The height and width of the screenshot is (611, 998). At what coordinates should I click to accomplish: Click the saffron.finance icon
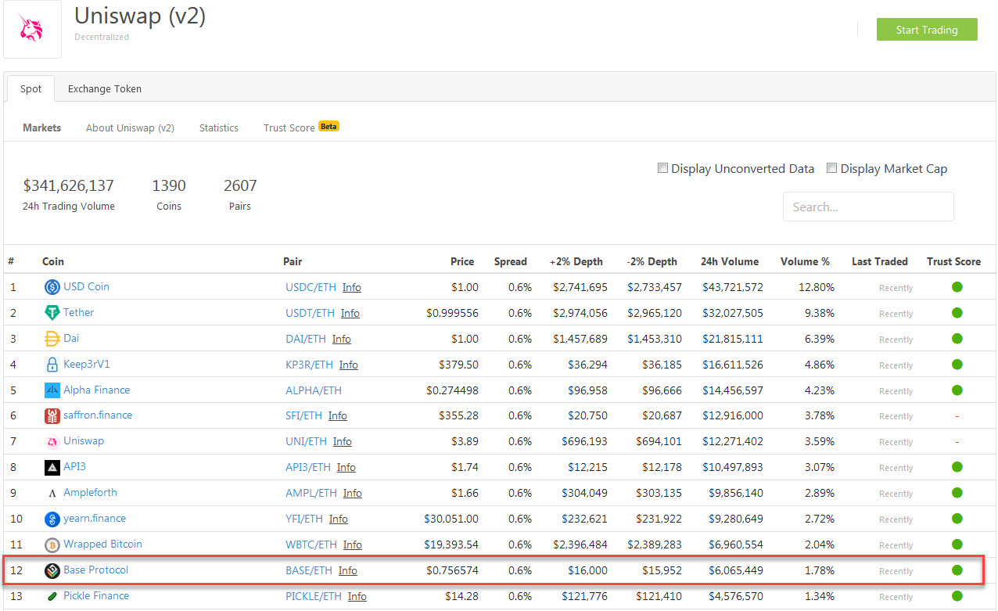point(52,416)
